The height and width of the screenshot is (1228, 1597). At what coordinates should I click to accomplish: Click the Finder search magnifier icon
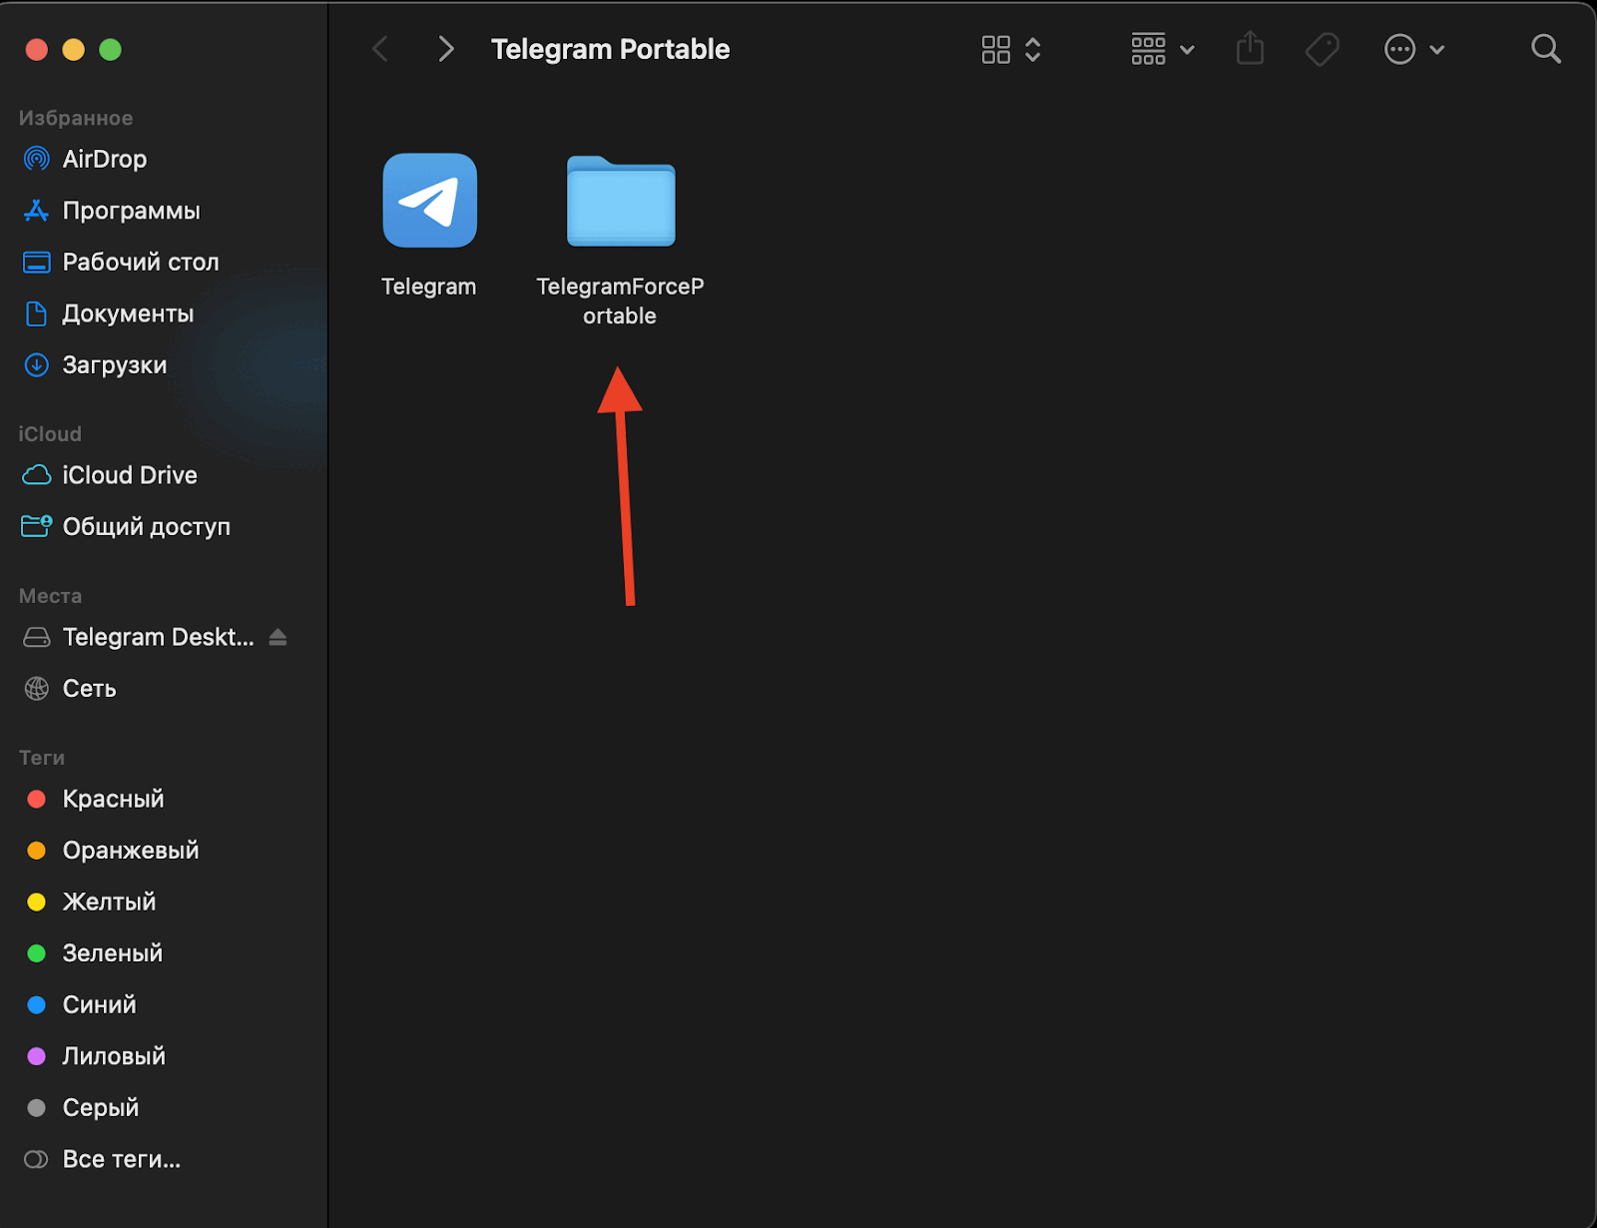(x=1545, y=49)
